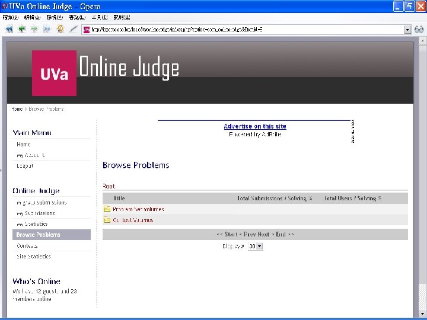Click the Who's Online heading
The width and height of the screenshot is (427, 320).
(36, 281)
